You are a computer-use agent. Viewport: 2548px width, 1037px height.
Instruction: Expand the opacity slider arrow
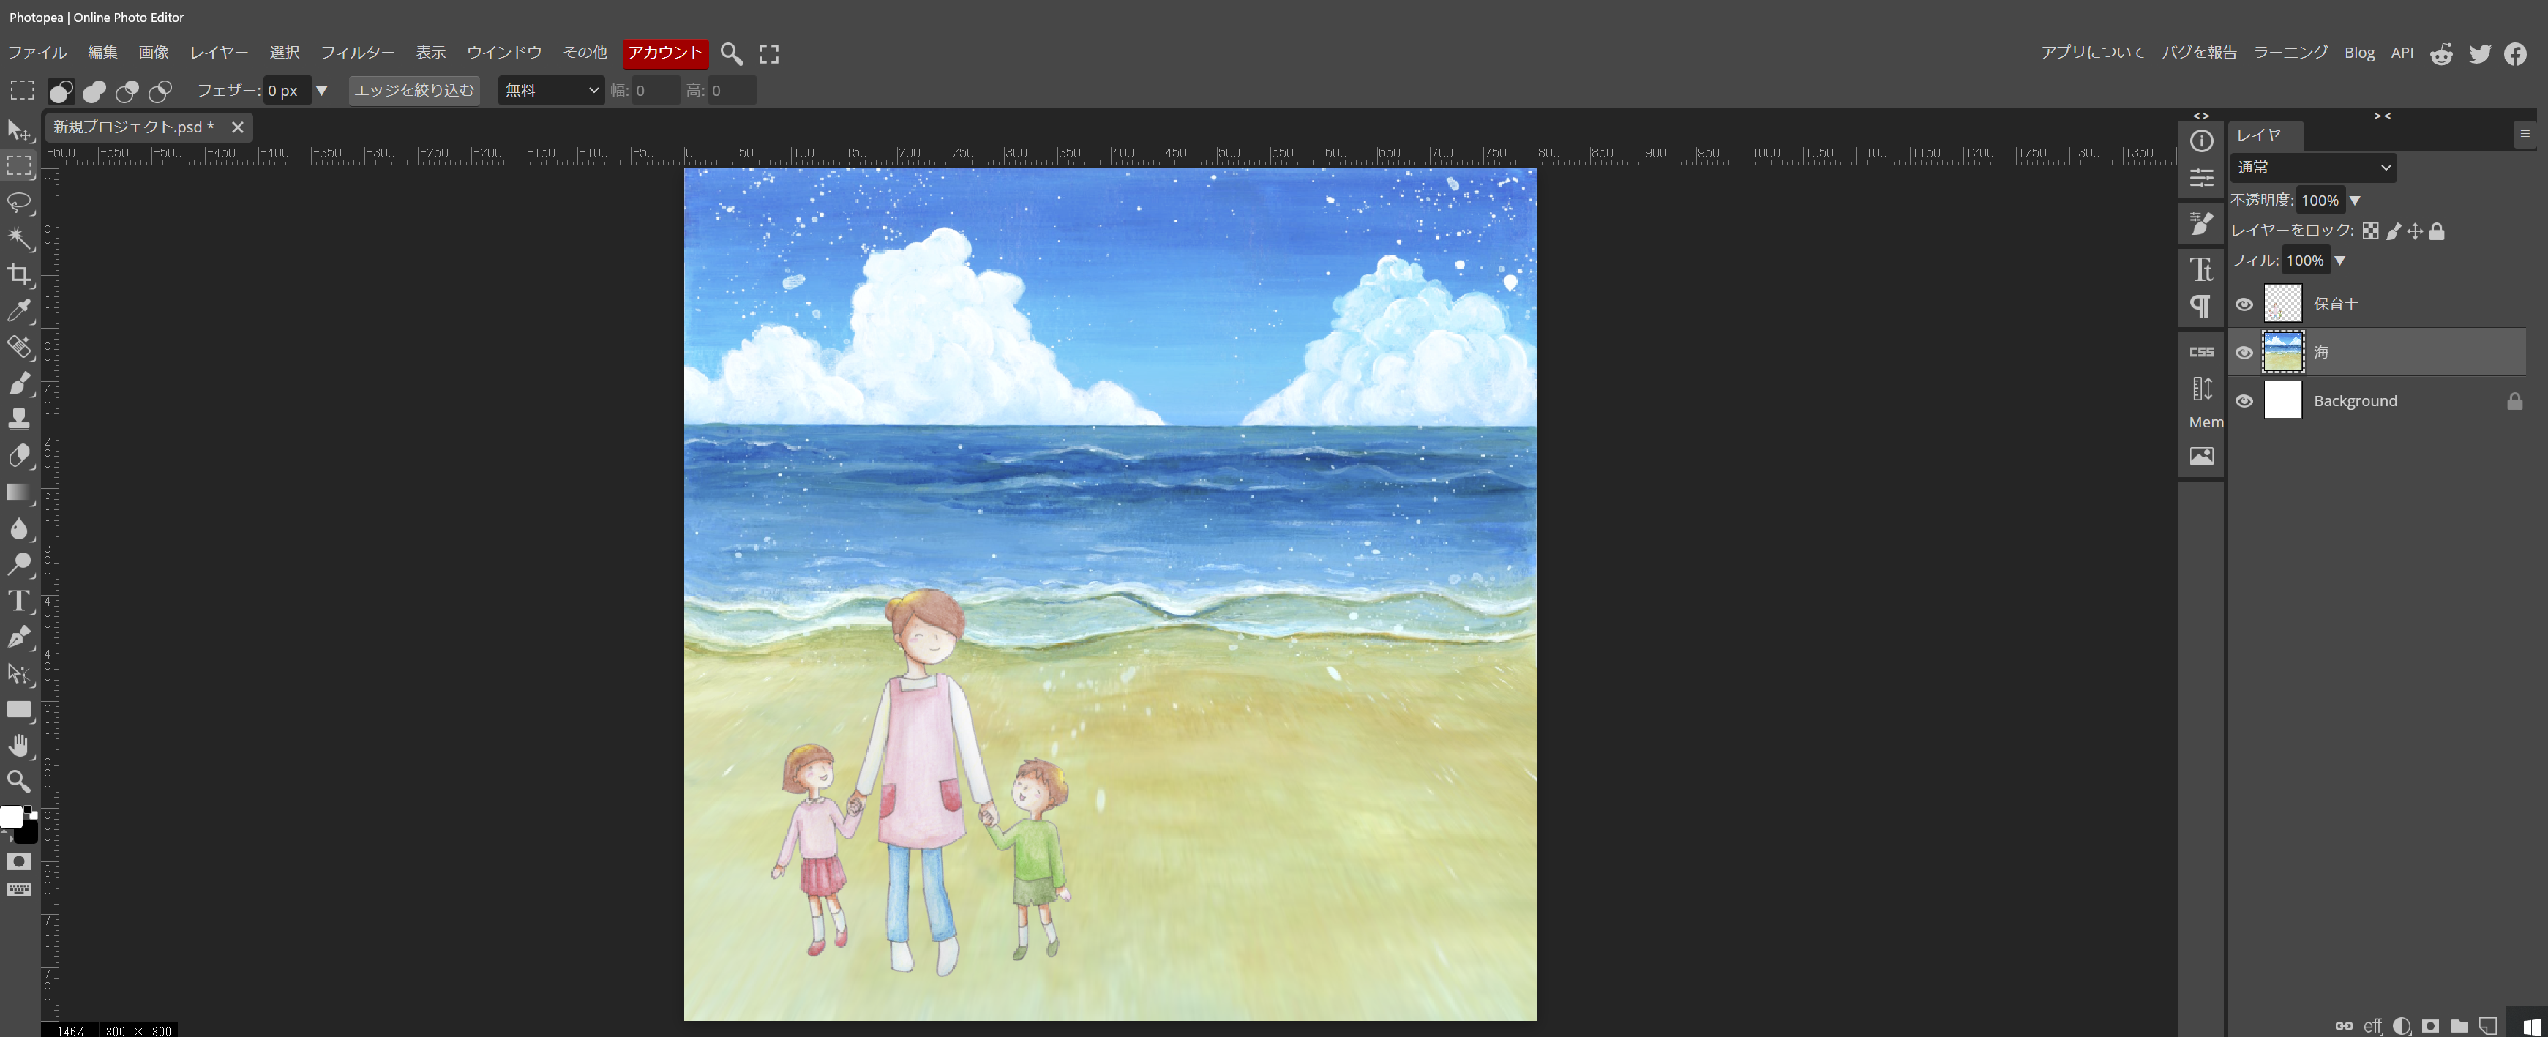(2355, 201)
